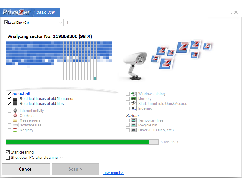Toggle the Select all checkbox
The height and width of the screenshot is (178, 242).
tap(9, 94)
